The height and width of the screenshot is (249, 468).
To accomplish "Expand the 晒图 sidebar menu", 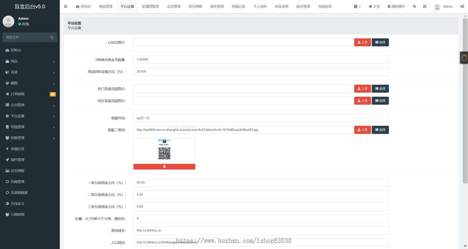I will tap(30, 83).
